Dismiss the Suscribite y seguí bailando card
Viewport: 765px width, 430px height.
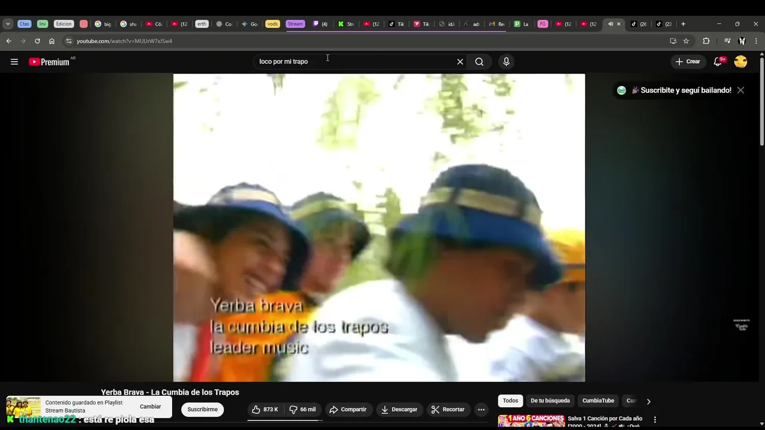coord(740,90)
